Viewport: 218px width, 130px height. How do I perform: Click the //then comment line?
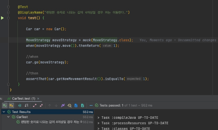click(32, 73)
